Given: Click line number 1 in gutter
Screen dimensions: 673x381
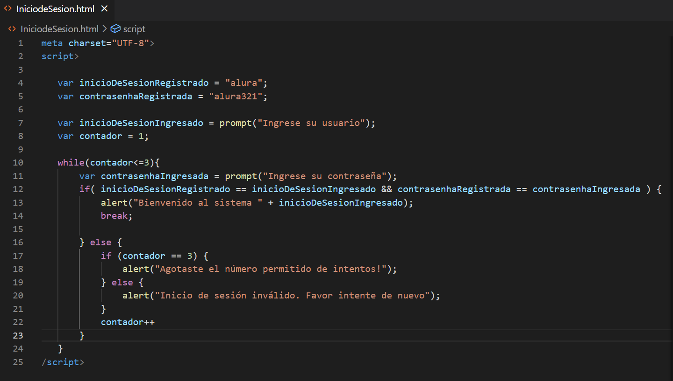Looking at the screenshot, I should 20,43.
